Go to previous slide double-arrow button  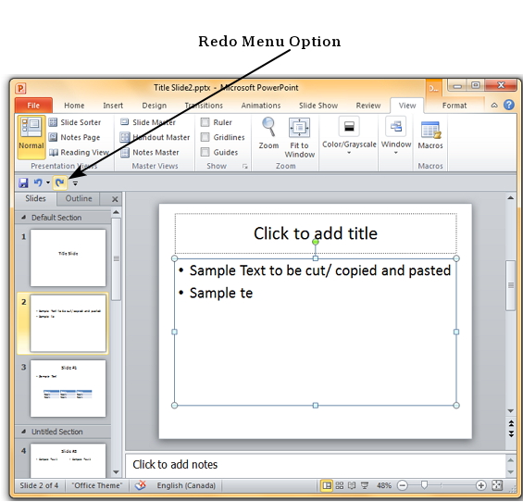(511, 423)
